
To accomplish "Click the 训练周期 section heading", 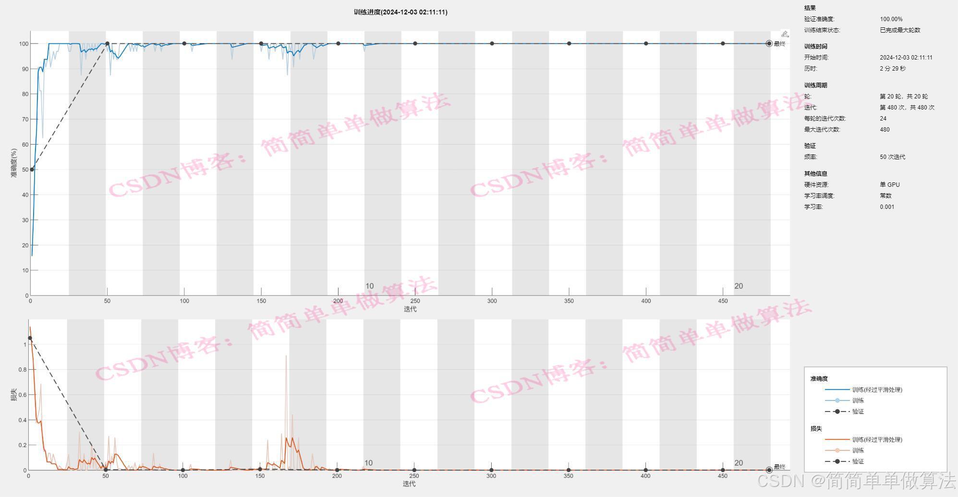I will [816, 85].
